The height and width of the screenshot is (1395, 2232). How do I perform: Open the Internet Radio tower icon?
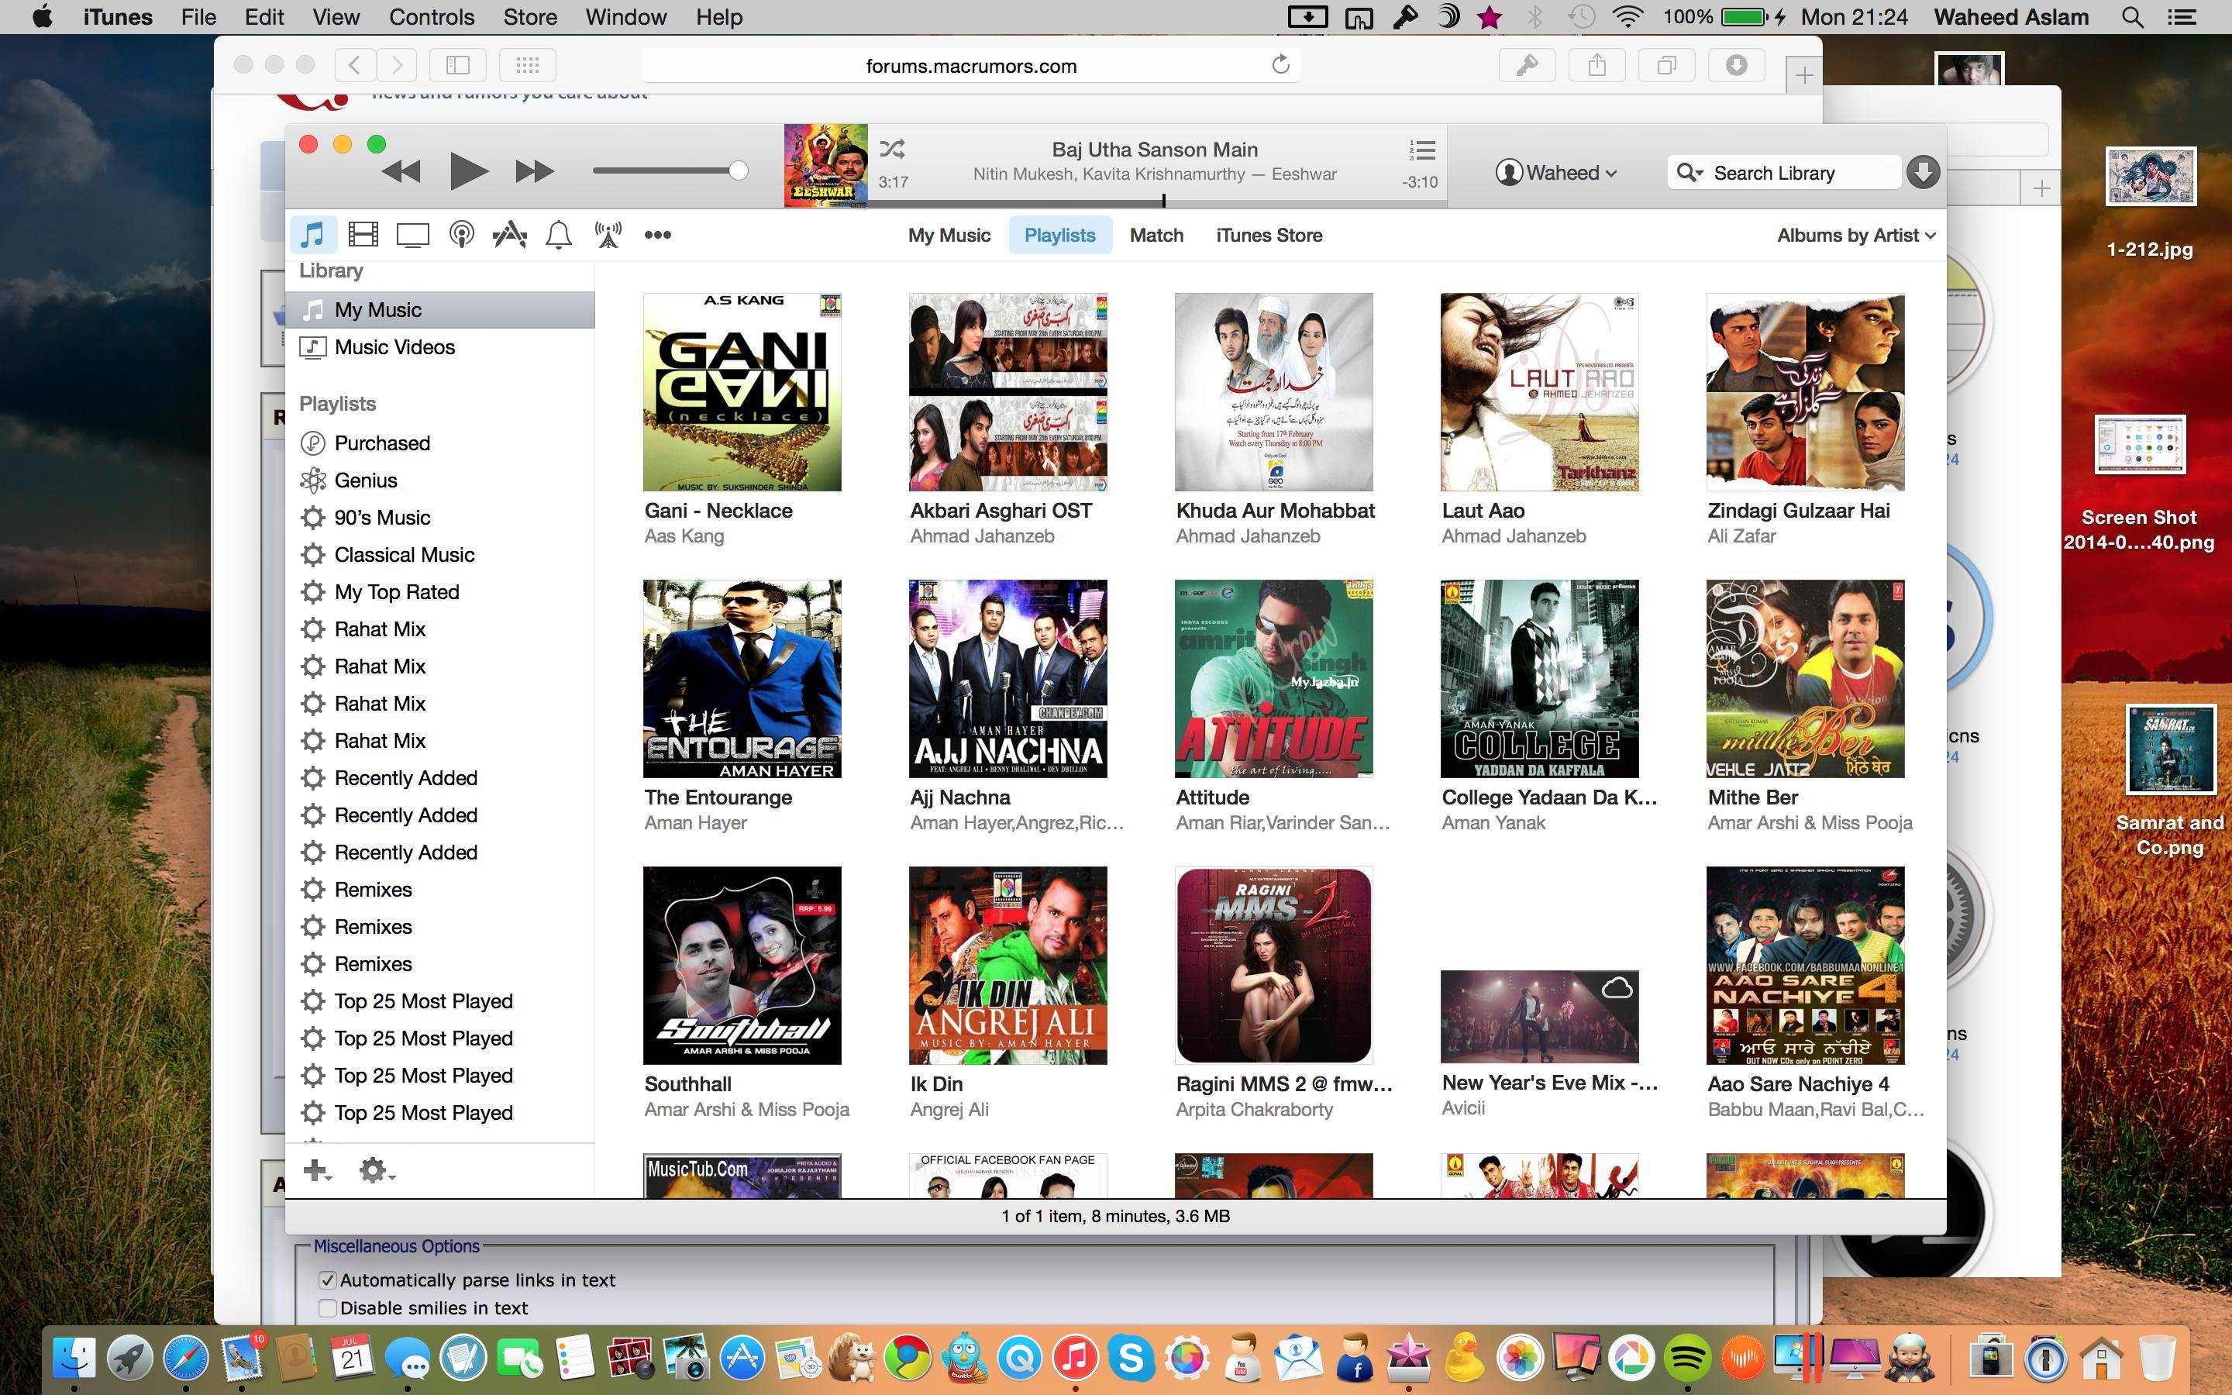point(608,234)
